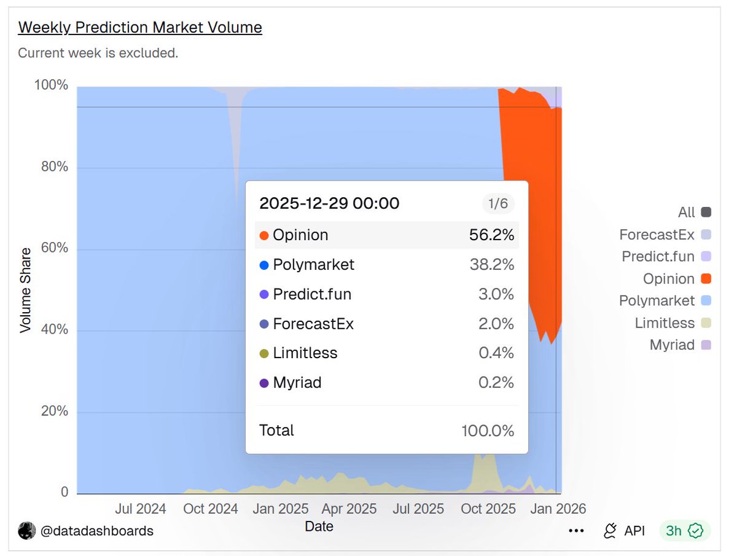
Task: Click the API plug icon
Action: click(610, 531)
